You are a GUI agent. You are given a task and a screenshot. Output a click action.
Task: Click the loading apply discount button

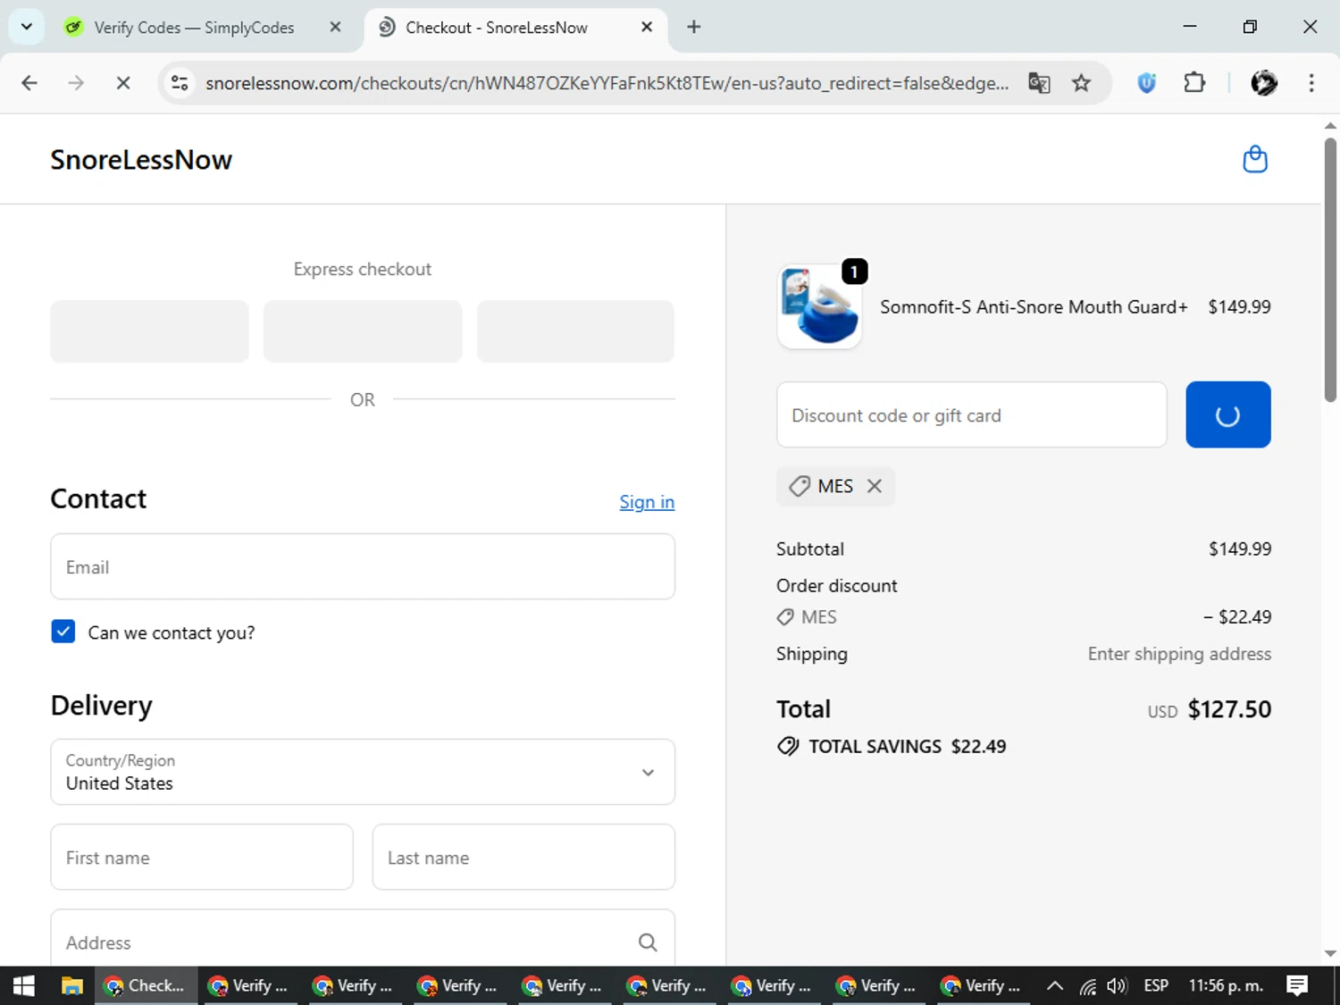tap(1227, 415)
